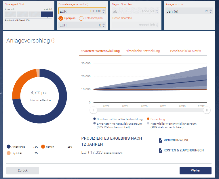Click the Liquidität legend dot
This screenshot has width=219, height=179.
click(9, 153)
